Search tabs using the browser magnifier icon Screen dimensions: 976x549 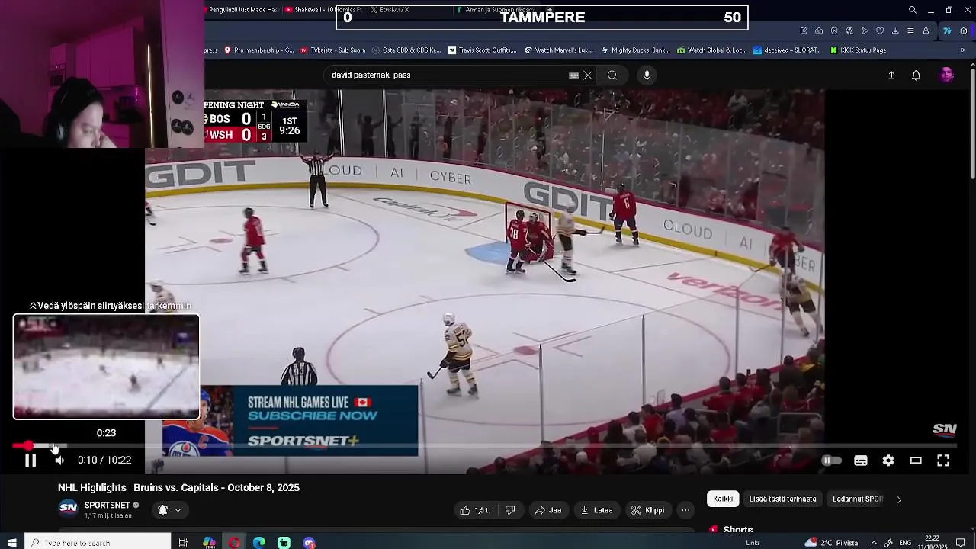click(913, 10)
